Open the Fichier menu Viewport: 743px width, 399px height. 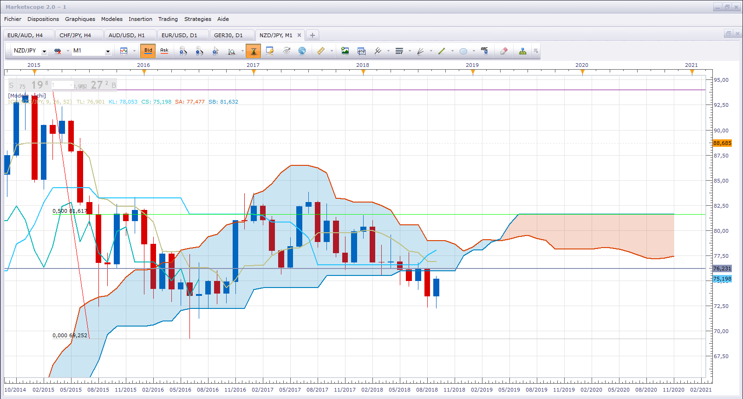13,19
